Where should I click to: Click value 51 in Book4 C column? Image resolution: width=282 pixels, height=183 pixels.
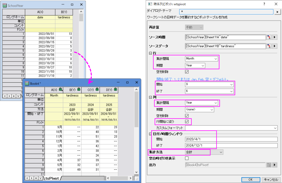91,137
